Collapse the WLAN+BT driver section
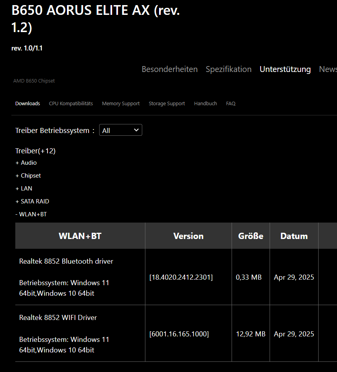The height and width of the screenshot is (372, 337). (x=31, y=214)
